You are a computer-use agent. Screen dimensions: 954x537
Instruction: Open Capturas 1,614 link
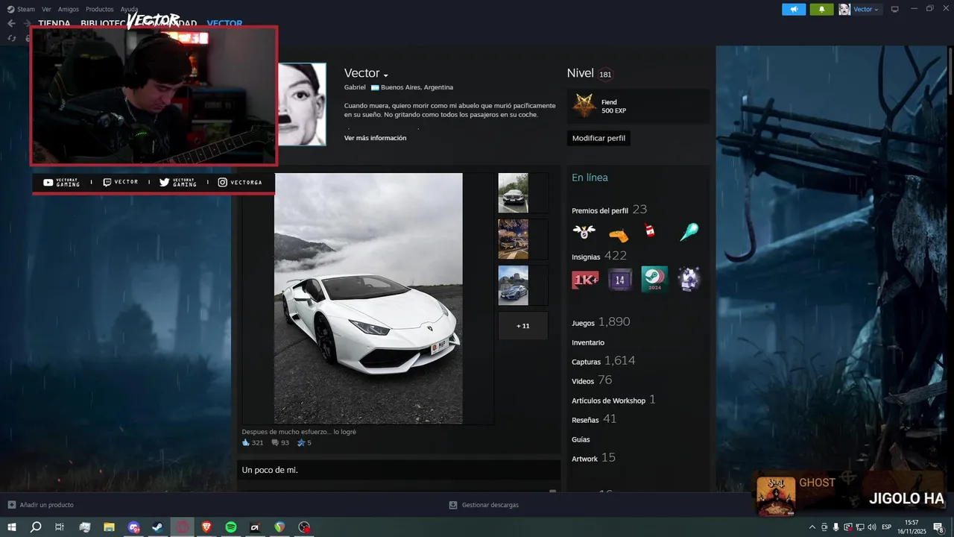pyautogui.click(x=604, y=361)
